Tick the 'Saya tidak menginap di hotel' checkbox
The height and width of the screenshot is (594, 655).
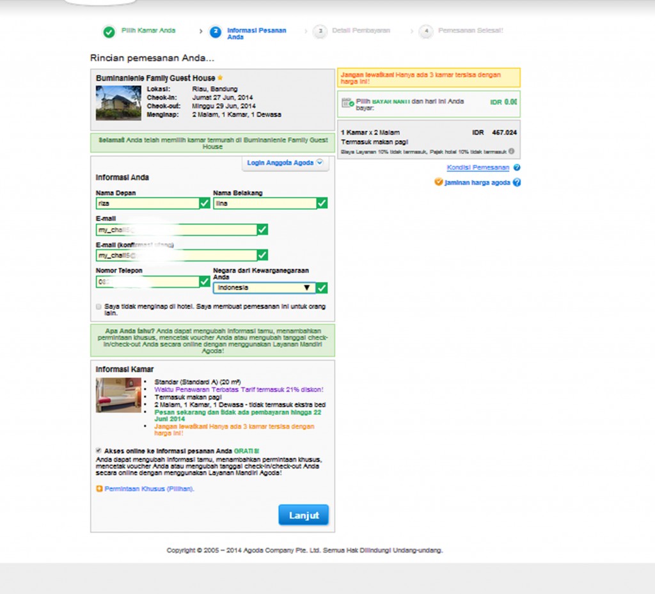tap(99, 307)
